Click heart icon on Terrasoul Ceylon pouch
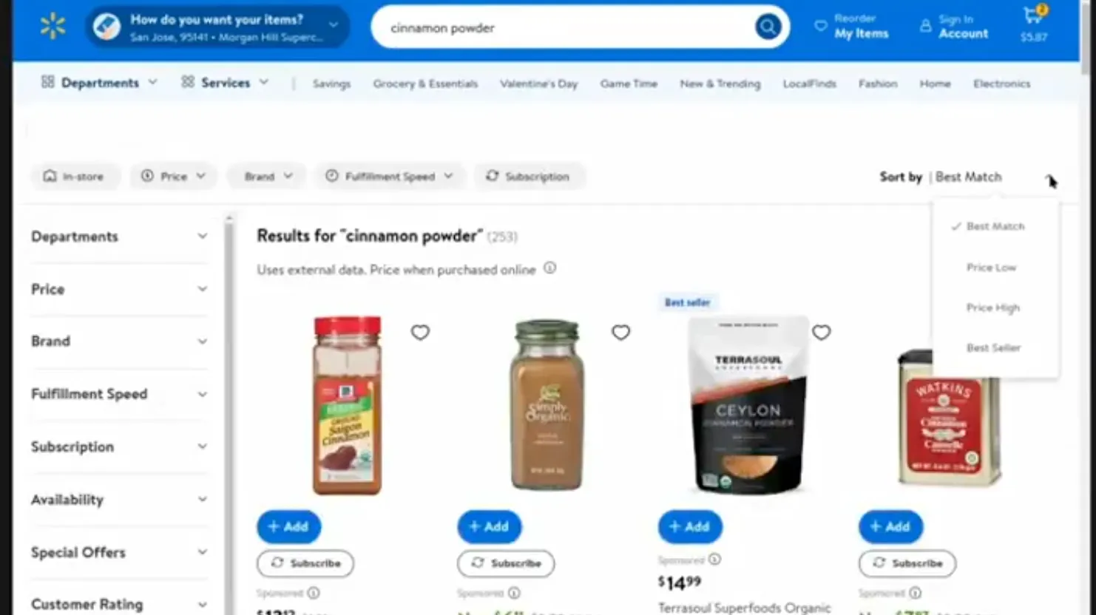Image resolution: width=1096 pixels, height=615 pixels. 821,333
